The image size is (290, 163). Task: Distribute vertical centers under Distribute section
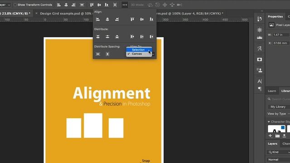coord(107,37)
